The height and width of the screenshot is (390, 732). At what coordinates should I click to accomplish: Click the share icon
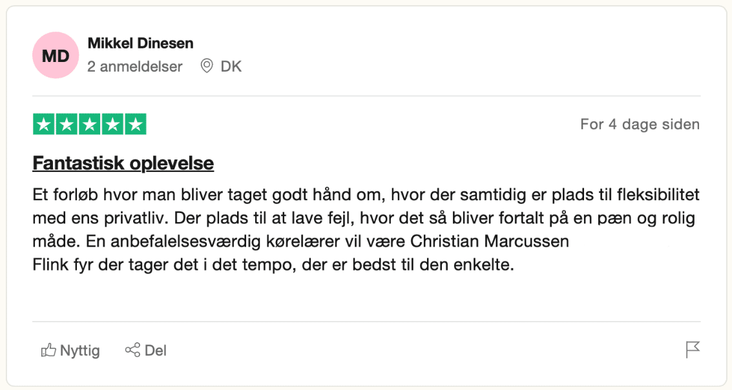[x=132, y=351]
